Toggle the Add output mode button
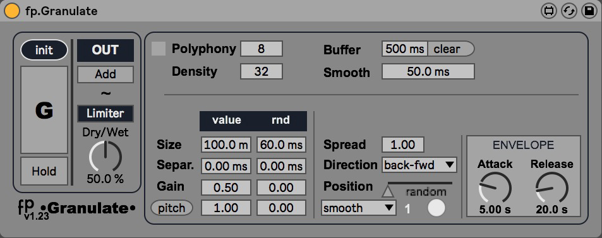Viewport: 602px width, 238px height. tap(105, 74)
